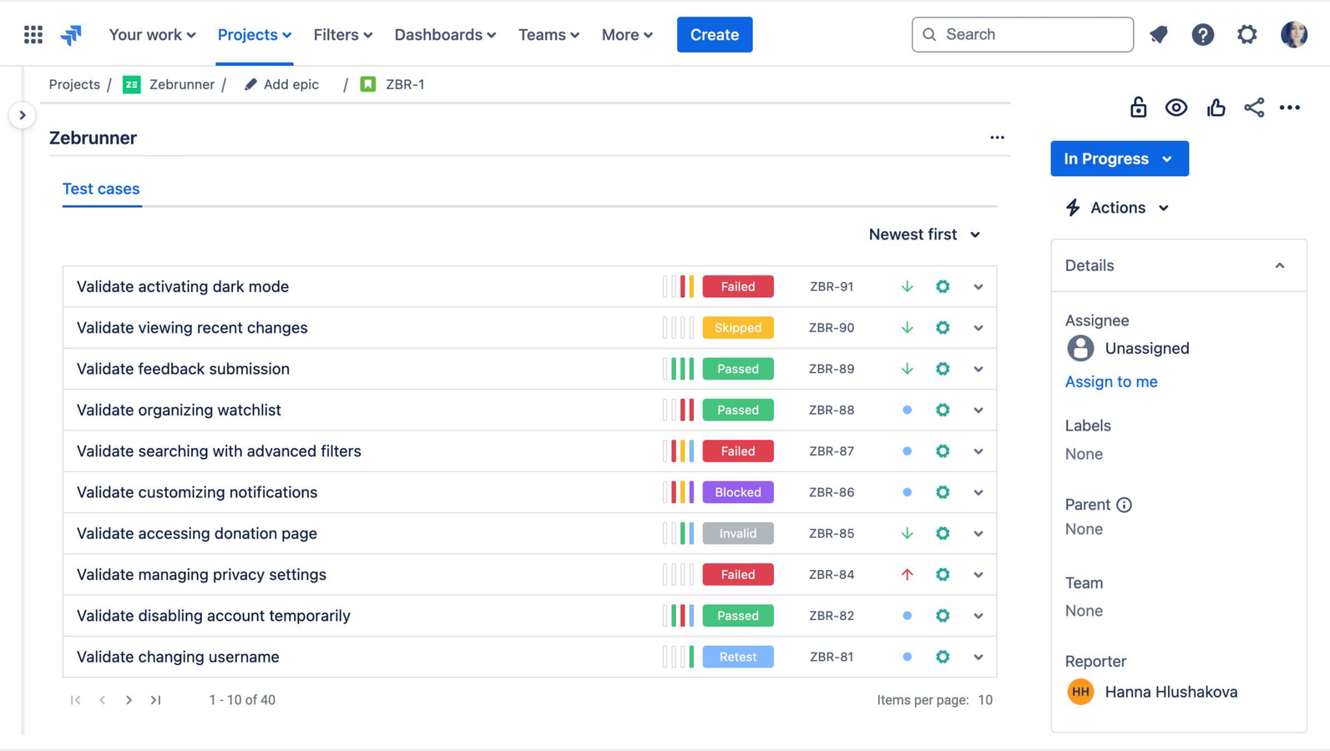Open the Newest first sort dropdown

924,234
